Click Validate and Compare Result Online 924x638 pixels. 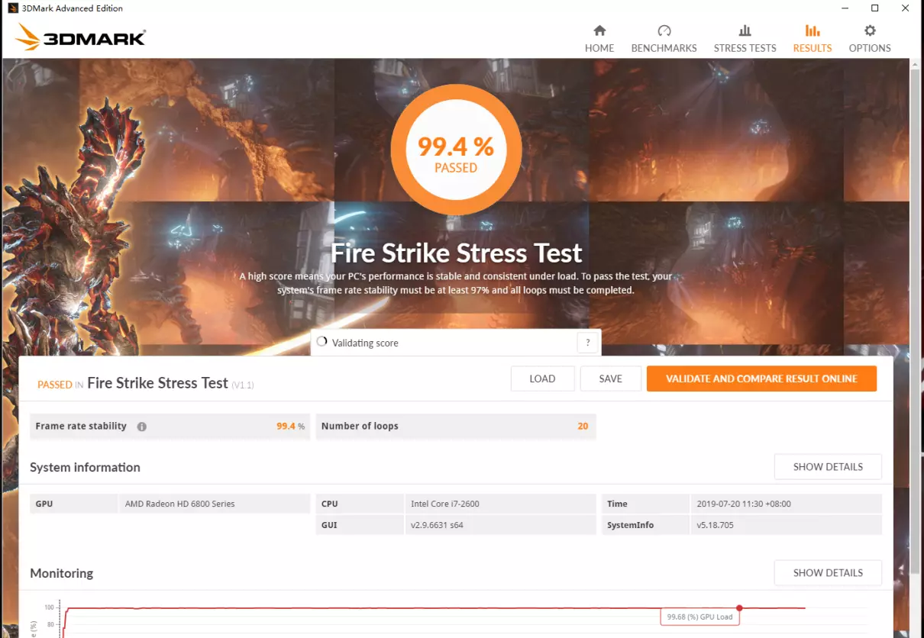[761, 379]
